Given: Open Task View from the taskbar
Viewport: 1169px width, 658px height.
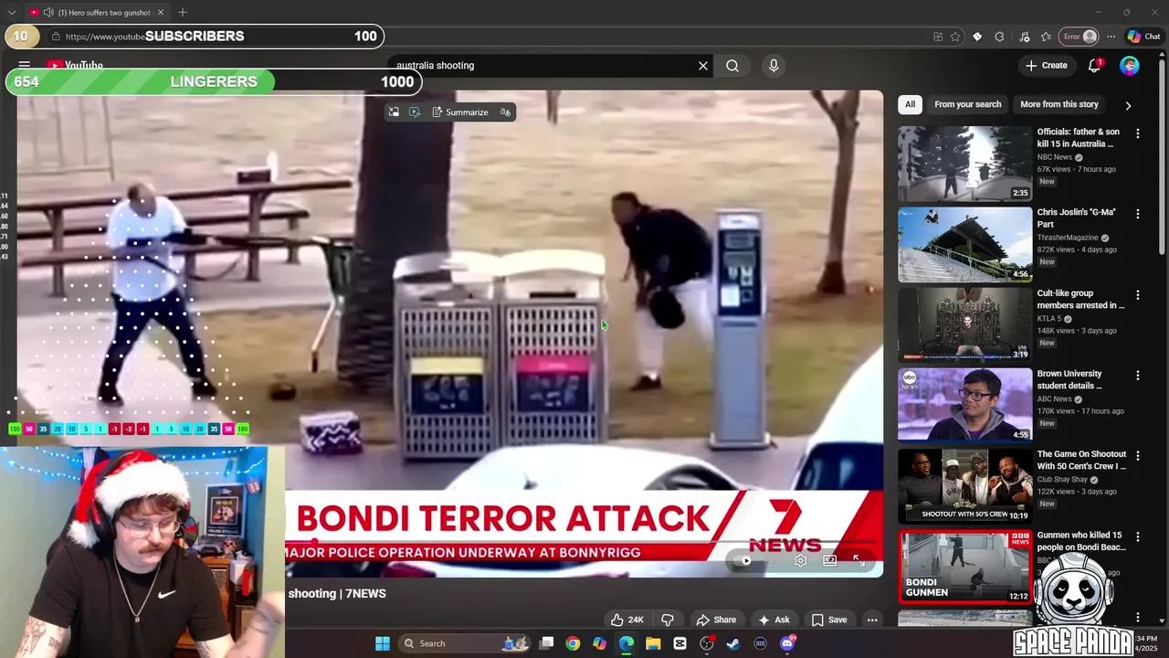Looking at the screenshot, I should click(546, 643).
